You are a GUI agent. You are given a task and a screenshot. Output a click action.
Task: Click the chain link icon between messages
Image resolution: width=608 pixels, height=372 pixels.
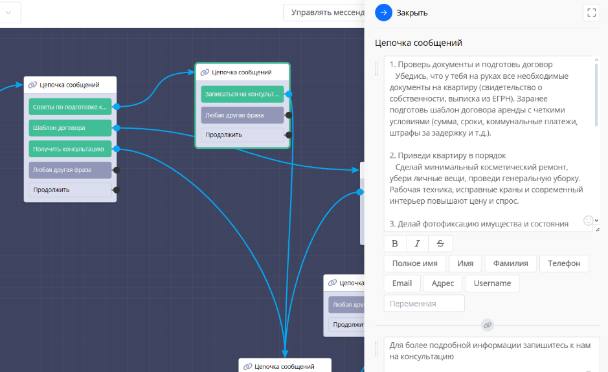pos(488,324)
